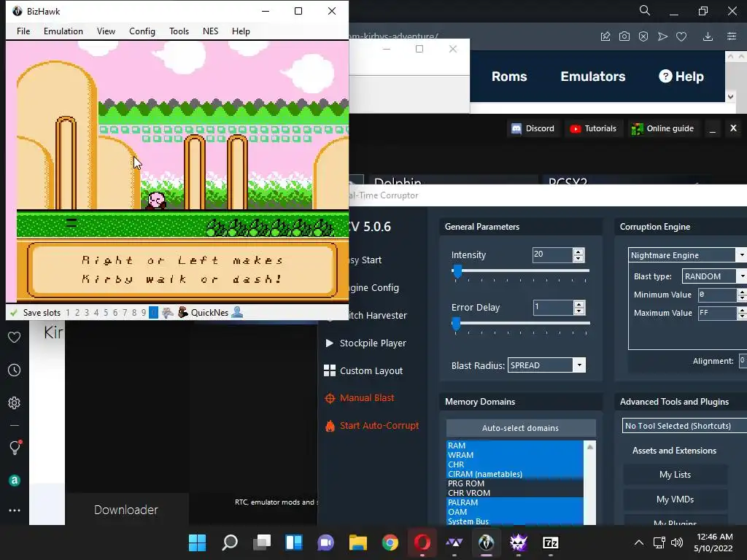The width and height of the screenshot is (747, 560).
Task: Select WRAM in Memory Domains list
Action: tap(514, 455)
